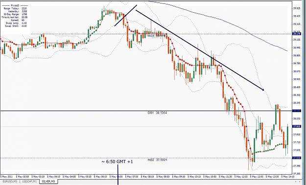
Task: Select the SILVER,M5 chart tab
Action: click(x=48, y=182)
